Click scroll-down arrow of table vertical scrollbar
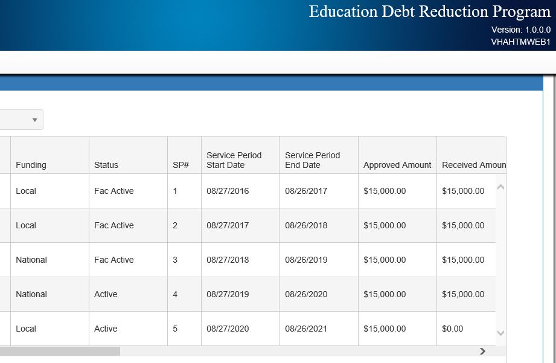The image size is (556, 363). [500, 333]
